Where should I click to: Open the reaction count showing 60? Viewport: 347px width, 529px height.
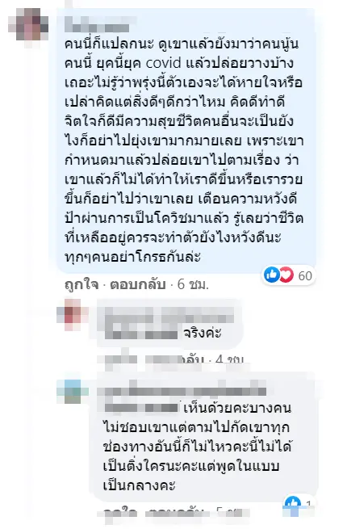(305, 275)
